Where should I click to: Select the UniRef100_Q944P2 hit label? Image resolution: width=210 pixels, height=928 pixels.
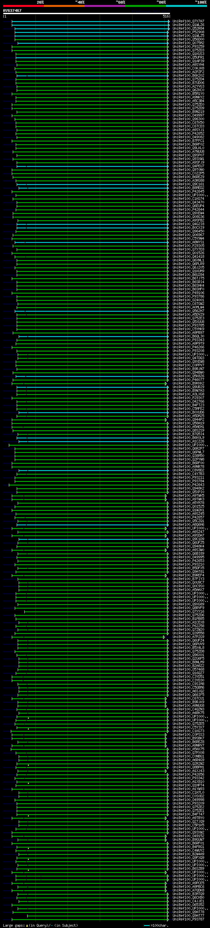tap(188, 419)
